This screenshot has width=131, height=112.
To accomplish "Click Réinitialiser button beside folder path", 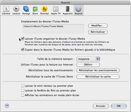I will (x=98, y=32).
